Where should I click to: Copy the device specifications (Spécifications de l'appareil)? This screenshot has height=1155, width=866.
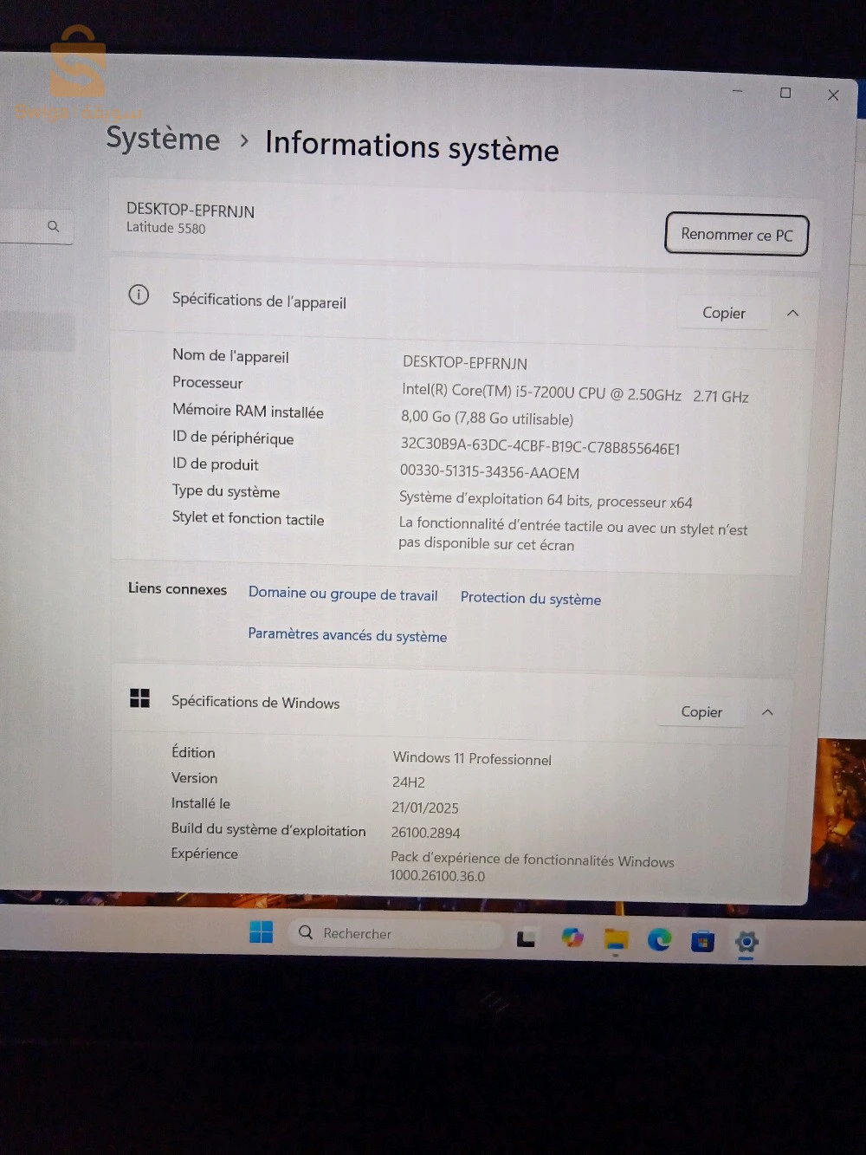[724, 313]
